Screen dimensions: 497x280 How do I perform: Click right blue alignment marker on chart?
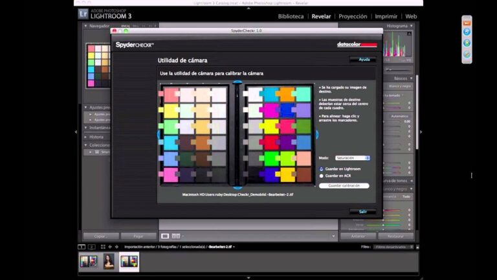coord(316,135)
